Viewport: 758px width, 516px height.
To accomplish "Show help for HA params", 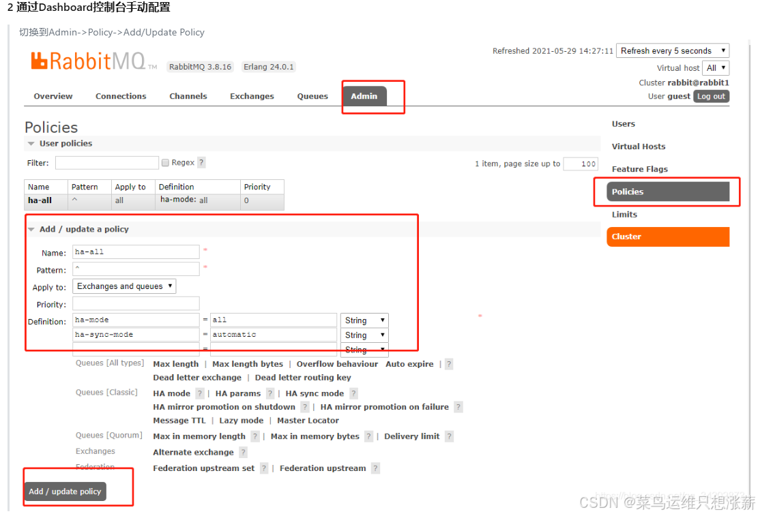I will click(270, 394).
